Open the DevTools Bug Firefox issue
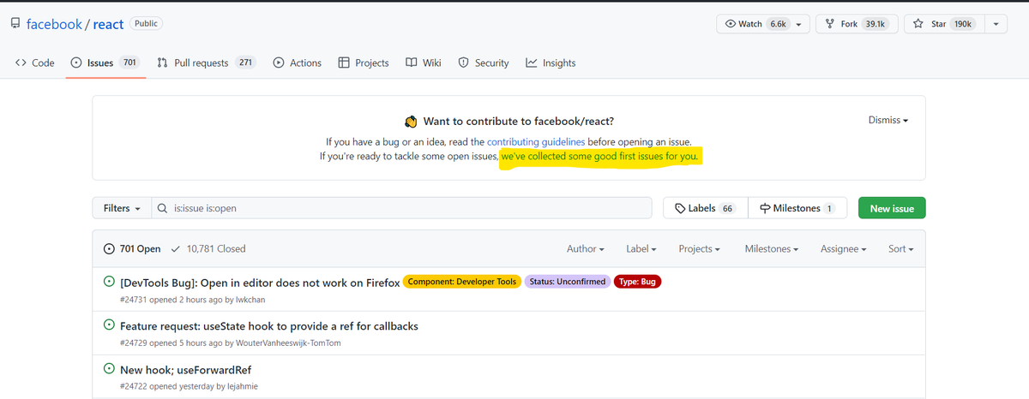The image size is (1029, 399). point(260,282)
